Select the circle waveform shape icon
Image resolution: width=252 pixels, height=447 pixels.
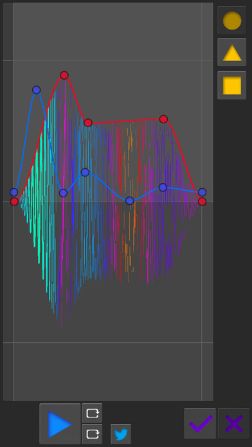231,21
